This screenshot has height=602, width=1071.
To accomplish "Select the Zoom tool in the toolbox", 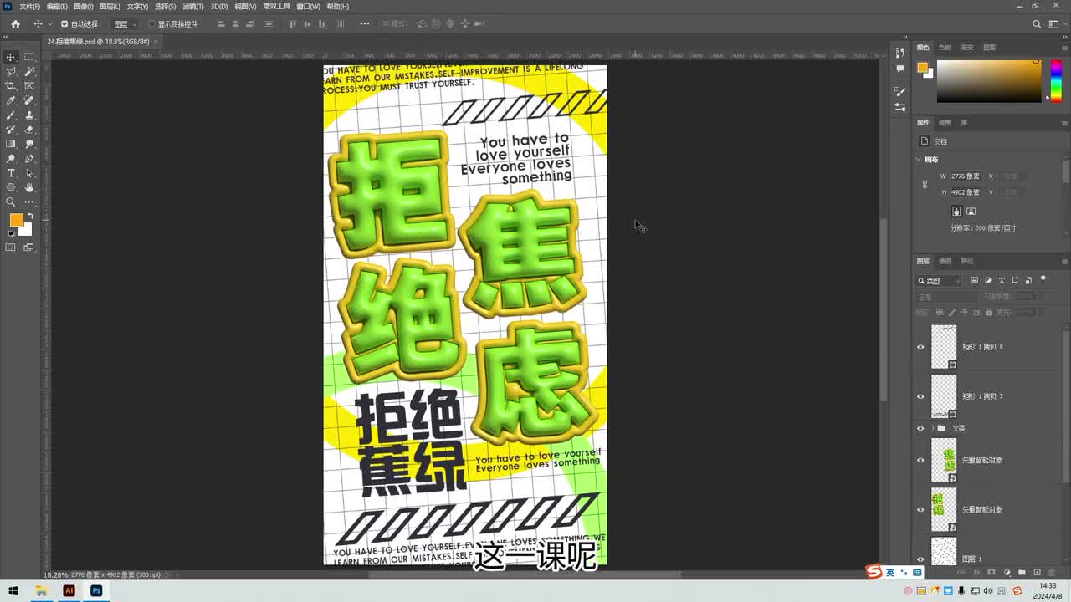I will 11,202.
